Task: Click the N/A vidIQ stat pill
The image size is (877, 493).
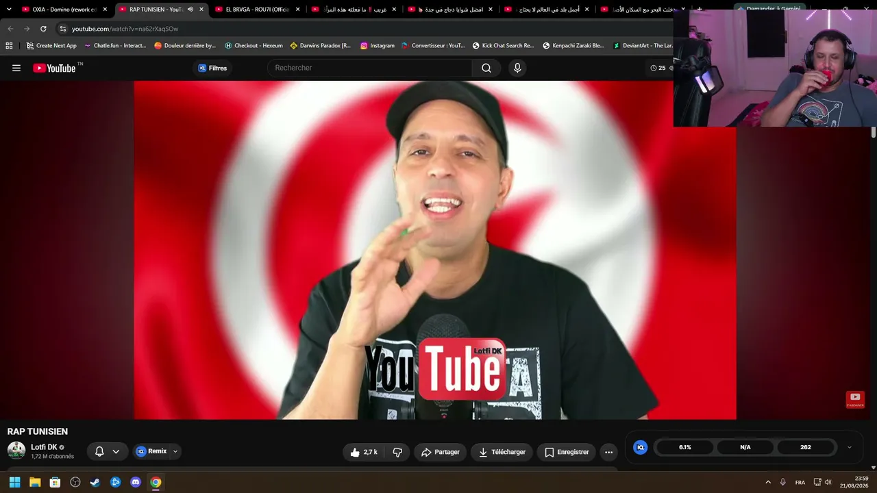Action: tap(745, 447)
